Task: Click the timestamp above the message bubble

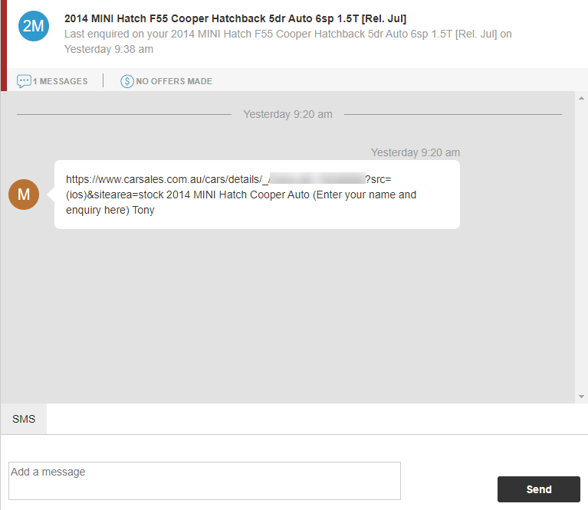Action: point(415,152)
